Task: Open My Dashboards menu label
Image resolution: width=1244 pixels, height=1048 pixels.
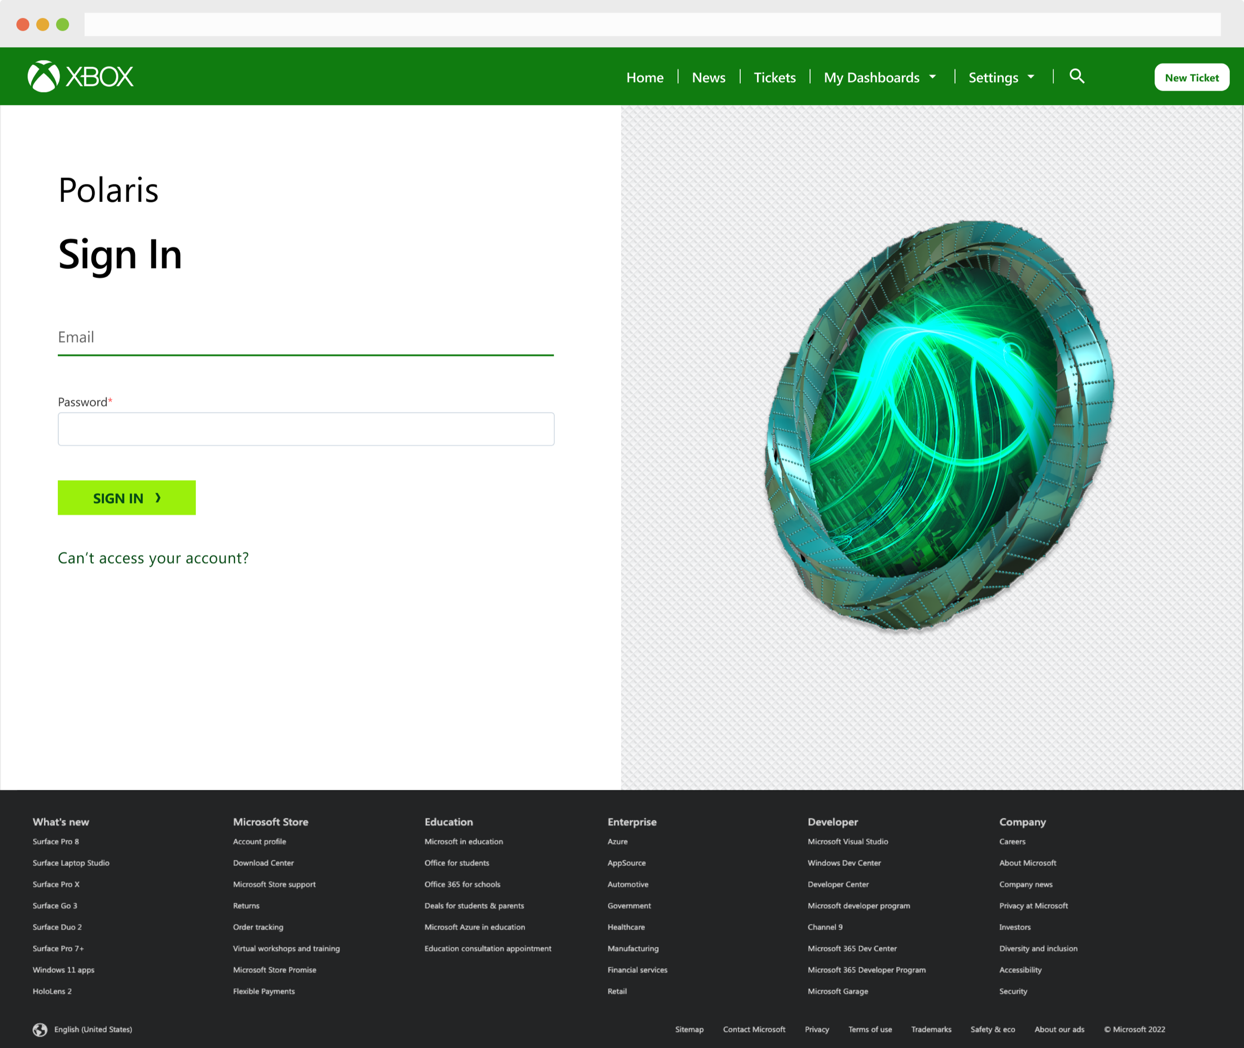Action: pyautogui.click(x=871, y=77)
